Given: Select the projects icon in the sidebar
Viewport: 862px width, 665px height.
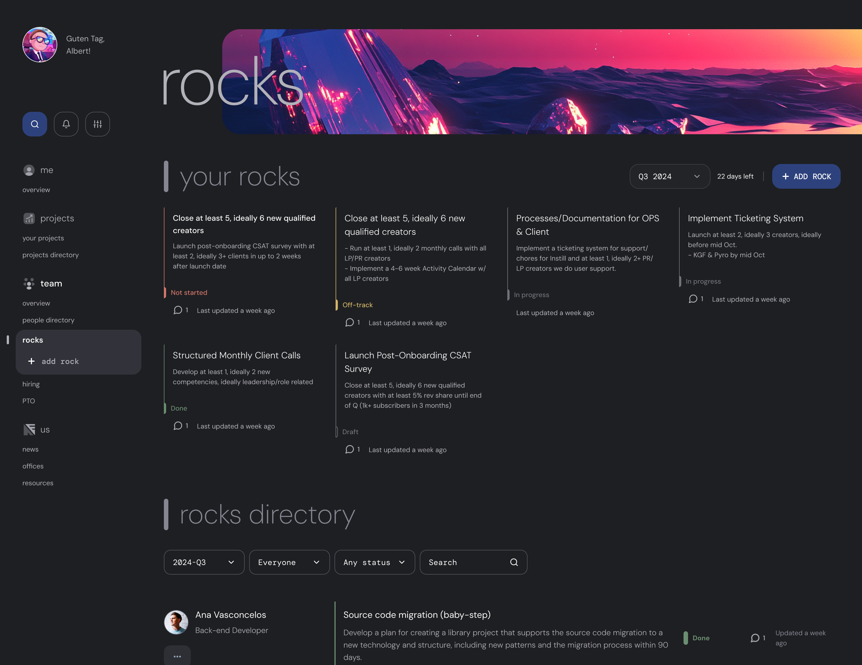Looking at the screenshot, I should click(29, 218).
